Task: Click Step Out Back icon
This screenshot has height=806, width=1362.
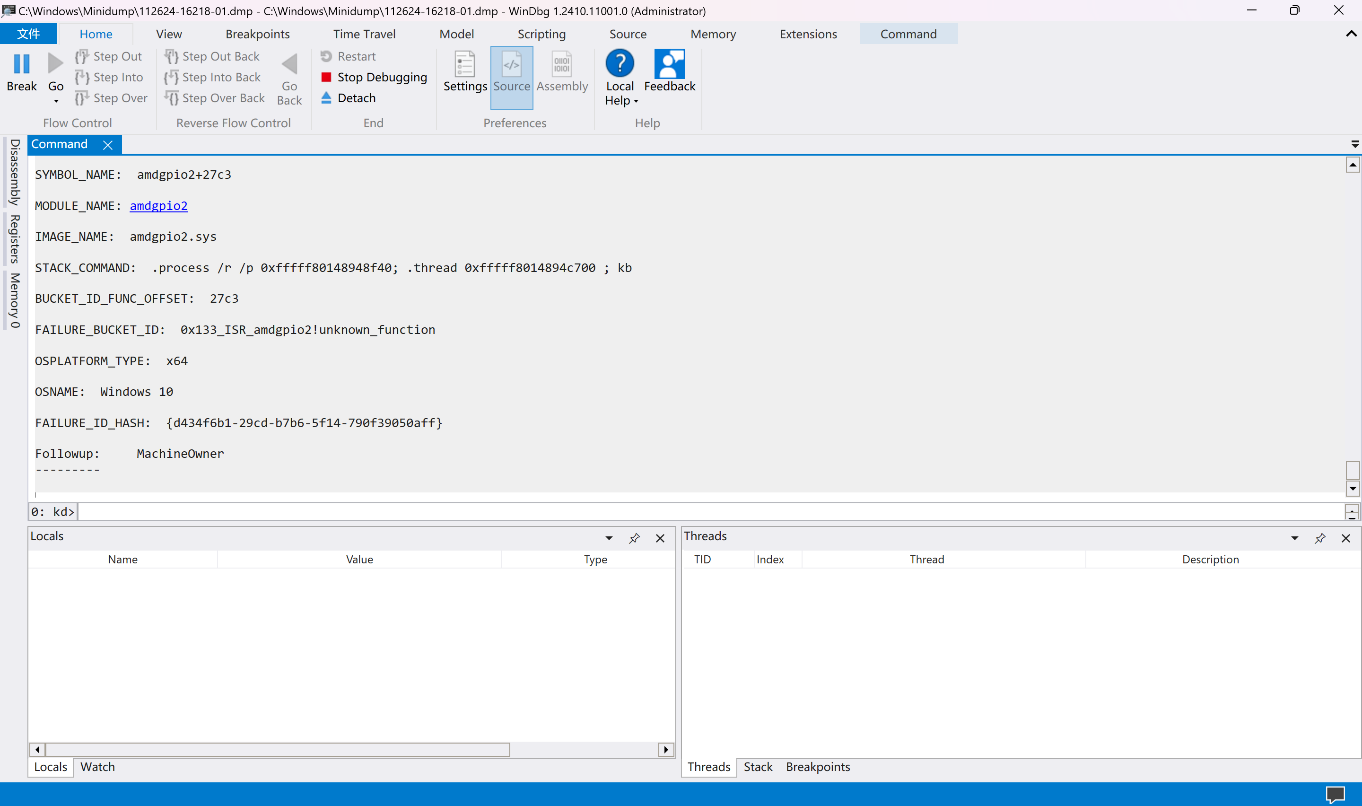Action: 171,56
